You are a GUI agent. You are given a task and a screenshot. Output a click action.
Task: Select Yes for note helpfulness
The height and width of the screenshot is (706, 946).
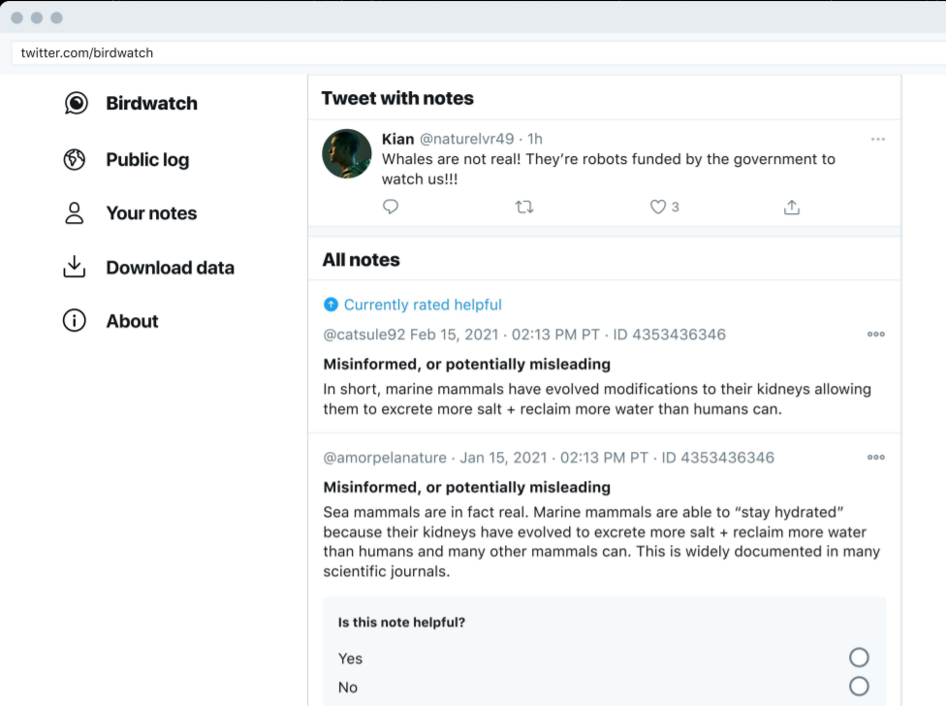coord(859,658)
